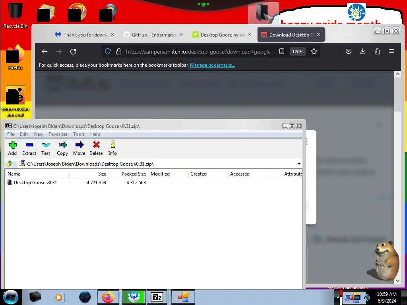Click the 120% zoom level indicator
Viewport: 407px width, 305px height.
click(298, 52)
